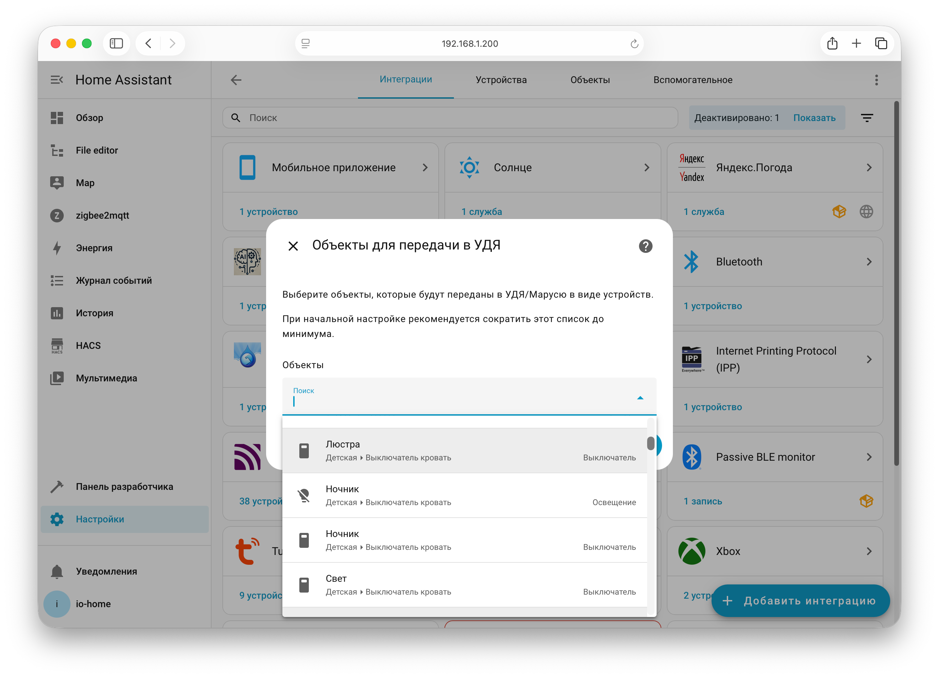
Task: Switch to the Объекты tab
Action: 590,80
